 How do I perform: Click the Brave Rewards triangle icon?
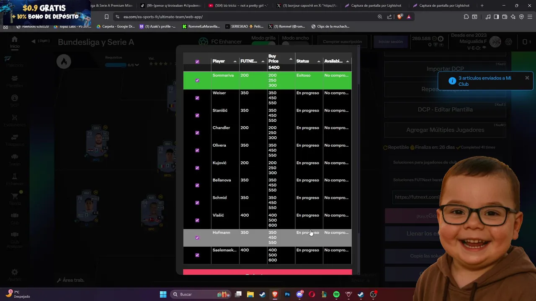(409, 17)
